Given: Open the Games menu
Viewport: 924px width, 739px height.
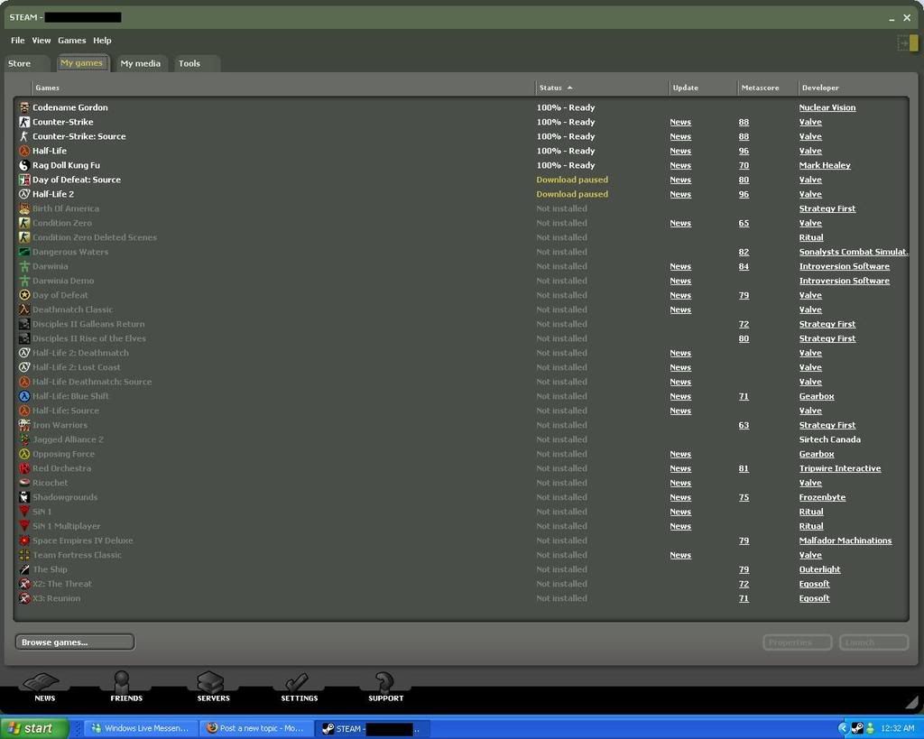Looking at the screenshot, I should click(71, 41).
